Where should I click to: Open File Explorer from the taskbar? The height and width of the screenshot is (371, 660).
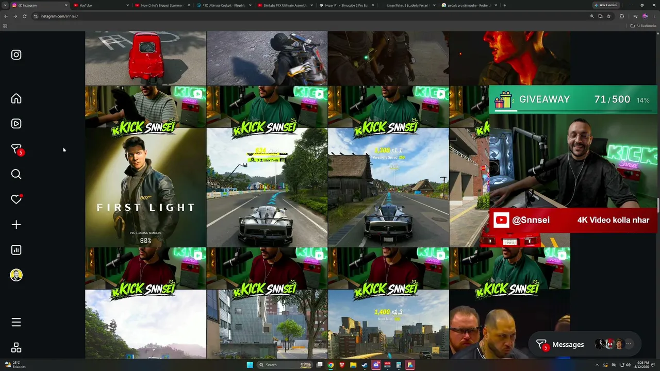pos(353,365)
